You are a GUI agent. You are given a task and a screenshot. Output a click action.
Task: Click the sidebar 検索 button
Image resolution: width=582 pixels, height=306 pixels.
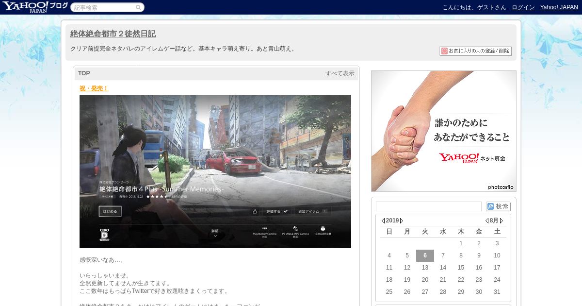pyautogui.click(x=498, y=206)
